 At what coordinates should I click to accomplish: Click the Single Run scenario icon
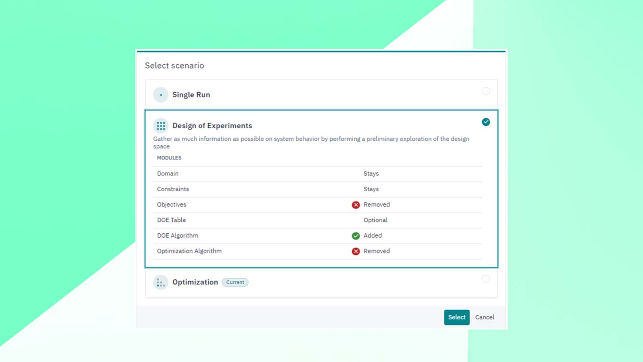click(161, 95)
